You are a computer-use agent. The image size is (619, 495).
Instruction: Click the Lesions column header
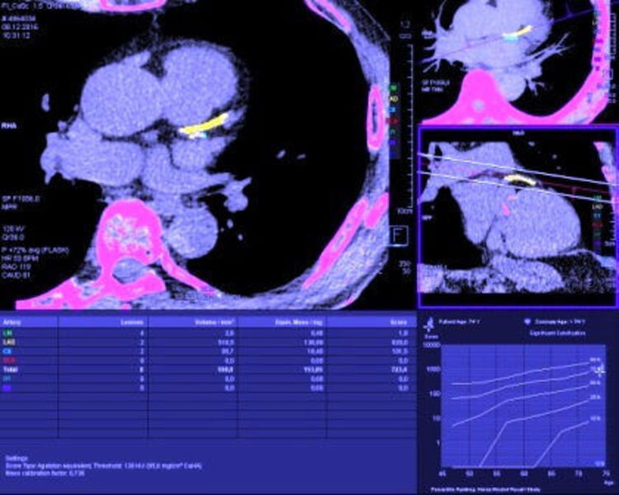point(134,320)
